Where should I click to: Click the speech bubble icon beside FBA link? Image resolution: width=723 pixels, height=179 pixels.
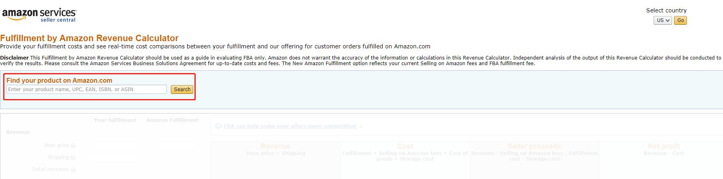(x=218, y=126)
